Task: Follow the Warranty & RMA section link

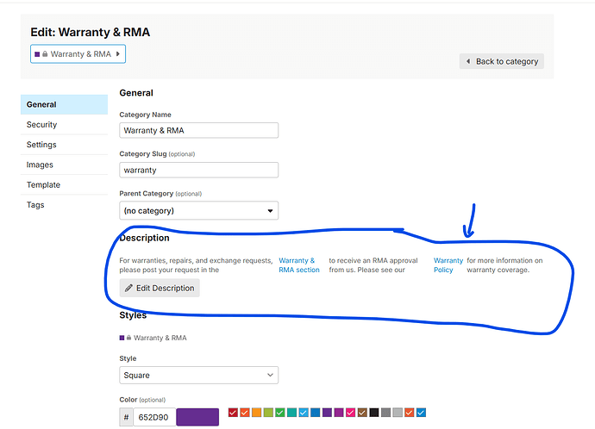Action: (299, 265)
